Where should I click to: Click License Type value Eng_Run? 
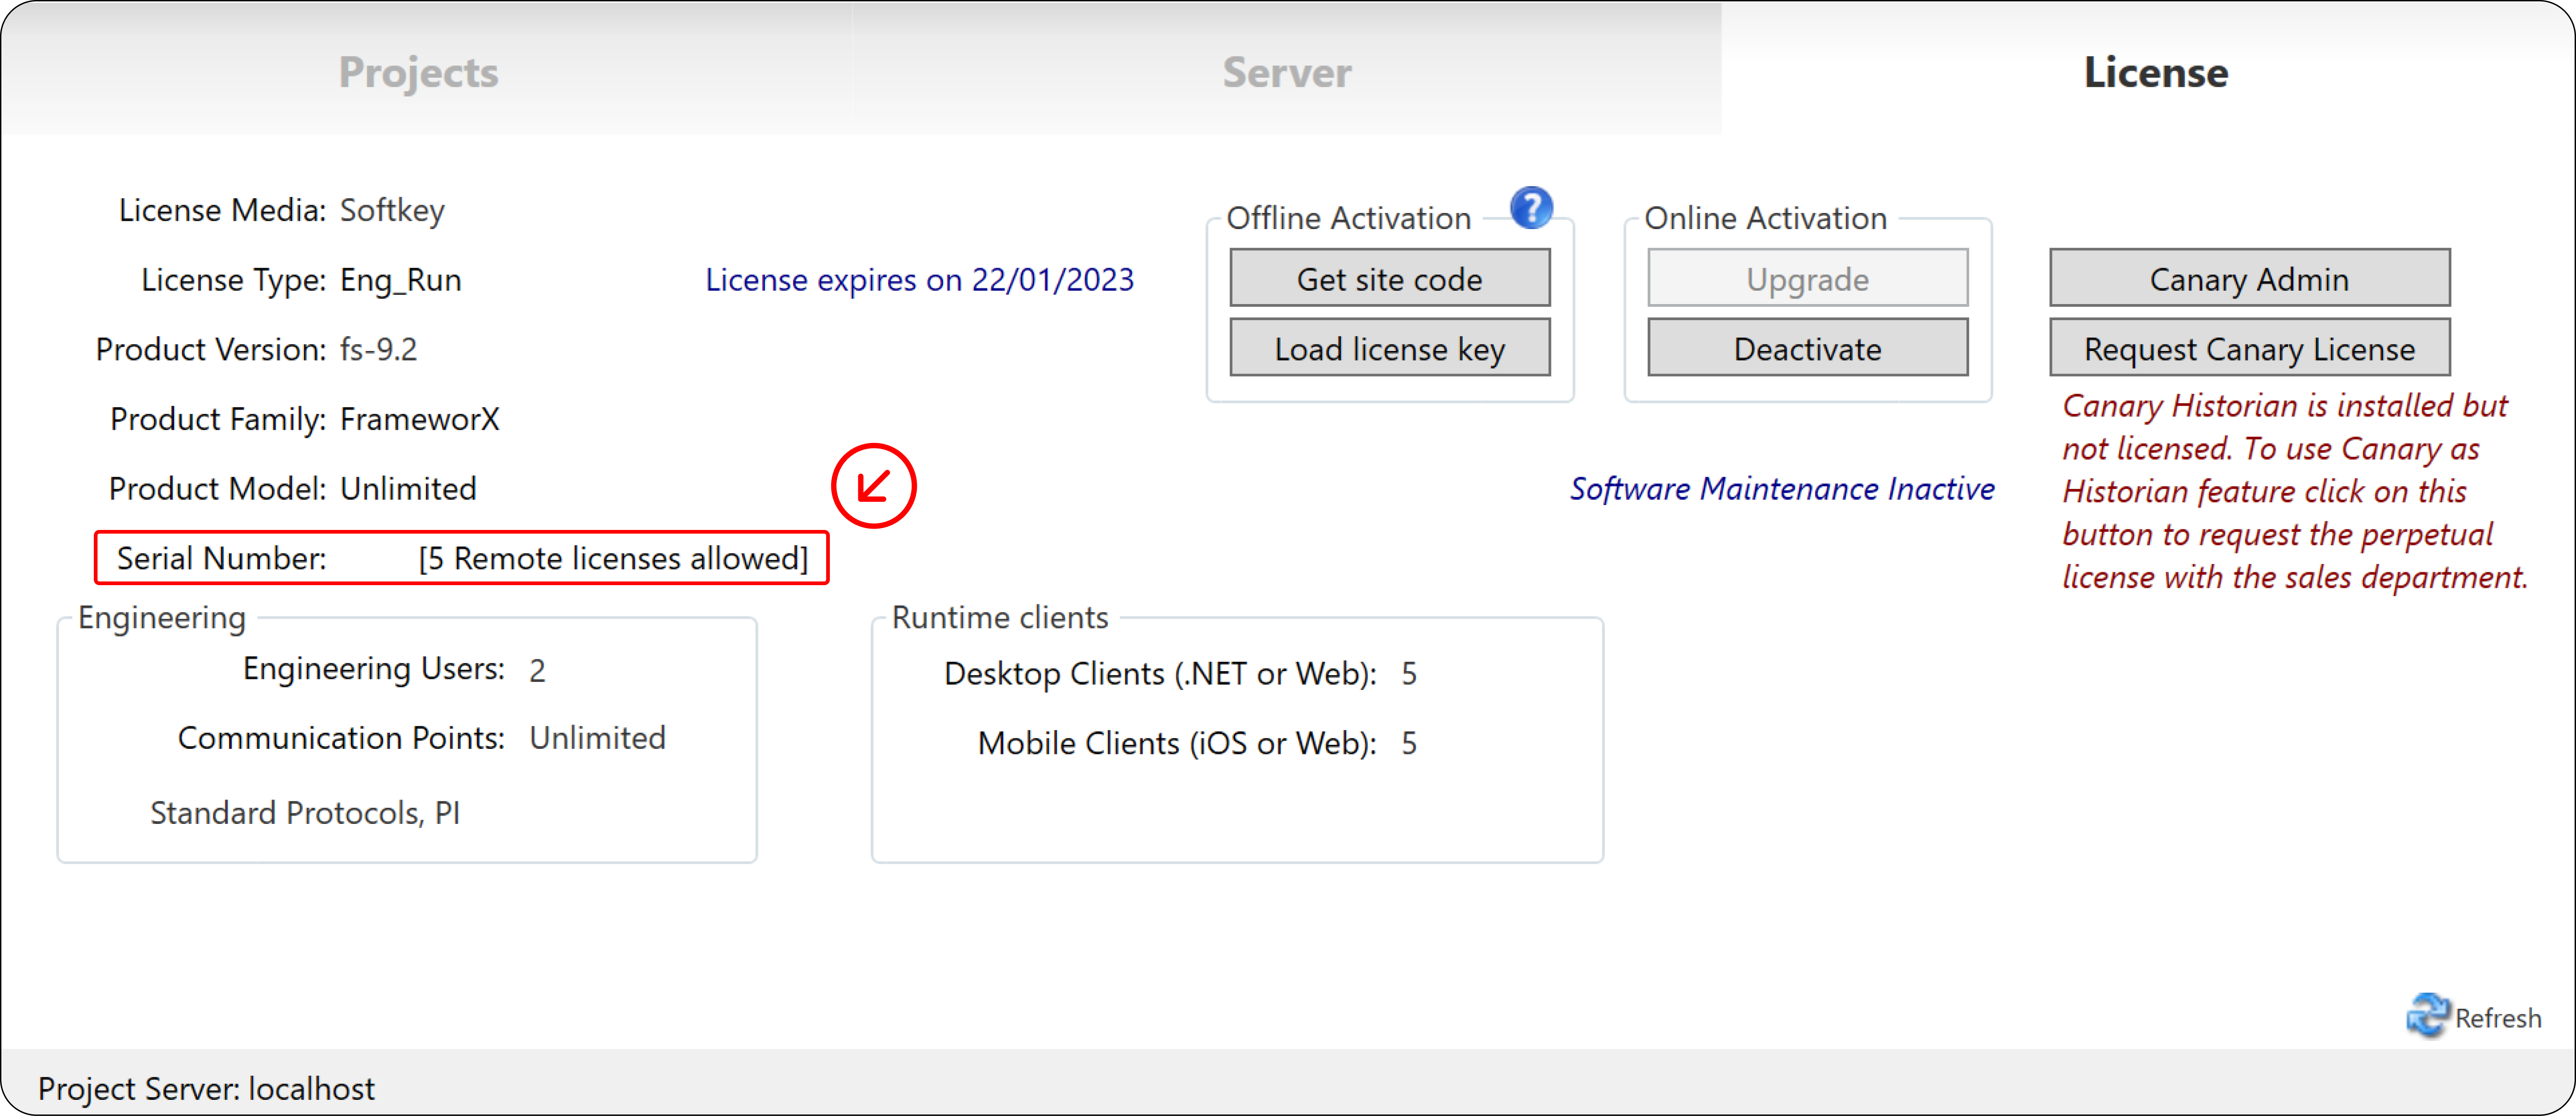(401, 280)
